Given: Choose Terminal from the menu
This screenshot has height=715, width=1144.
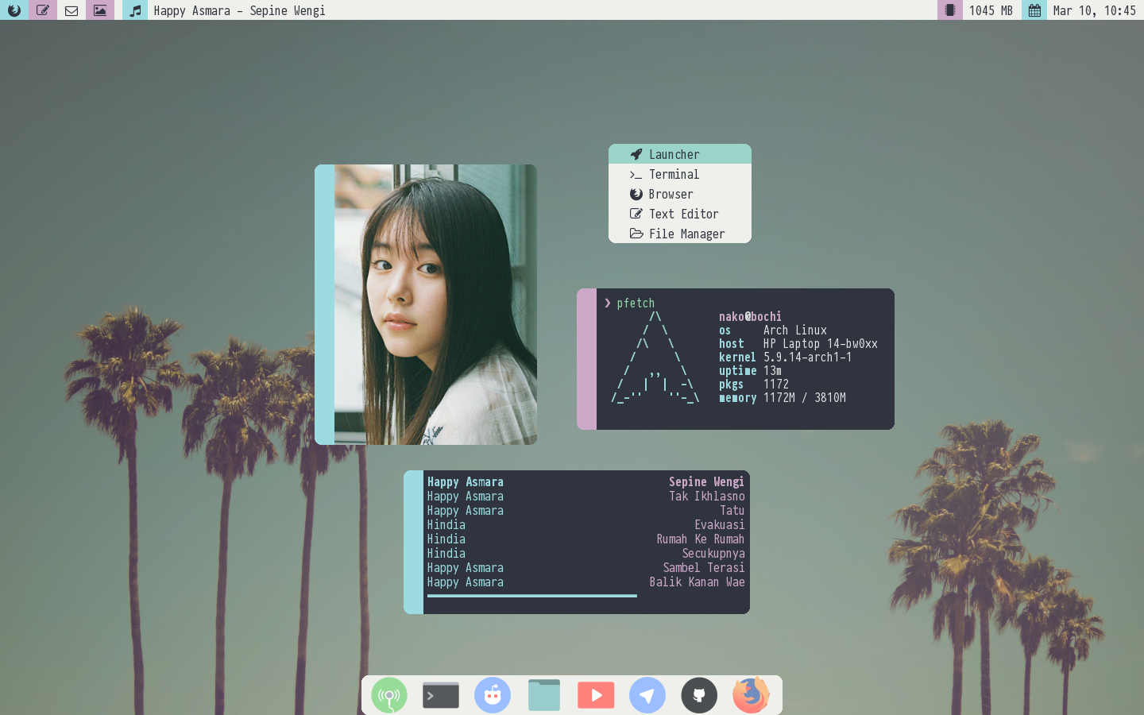Looking at the screenshot, I should (x=680, y=174).
